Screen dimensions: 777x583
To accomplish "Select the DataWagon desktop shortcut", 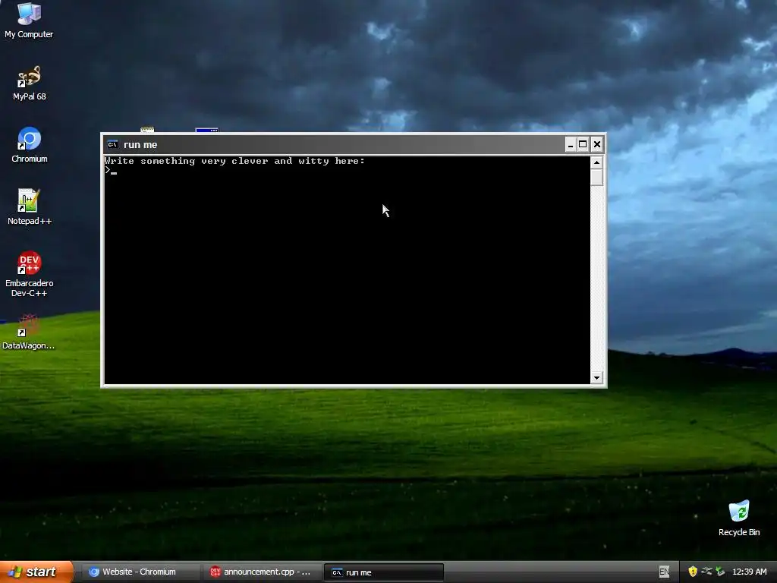I will pos(28,332).
